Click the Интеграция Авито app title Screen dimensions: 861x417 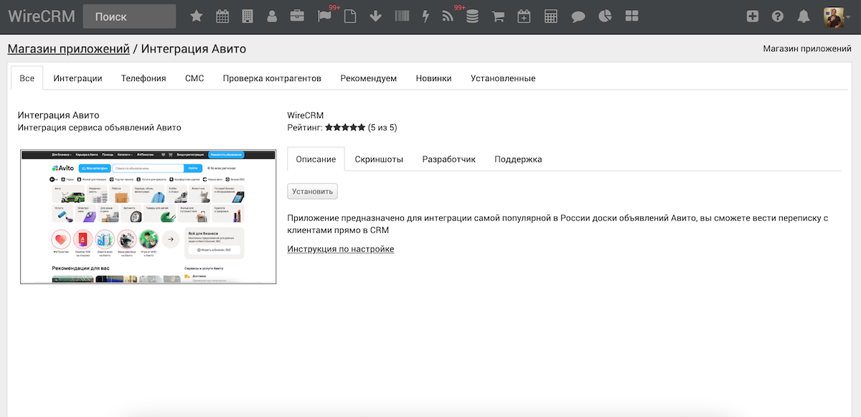coord(59,115)
